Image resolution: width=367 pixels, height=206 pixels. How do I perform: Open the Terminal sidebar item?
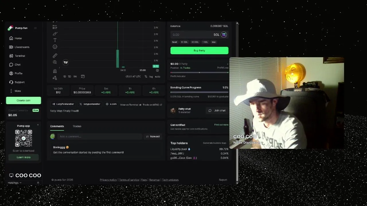(x=17, y=56)
